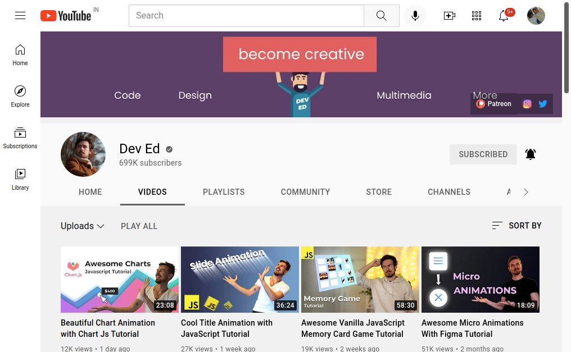Open the STORE tab
The height and width of the screenshot is (352, 571).
[379, 192]
